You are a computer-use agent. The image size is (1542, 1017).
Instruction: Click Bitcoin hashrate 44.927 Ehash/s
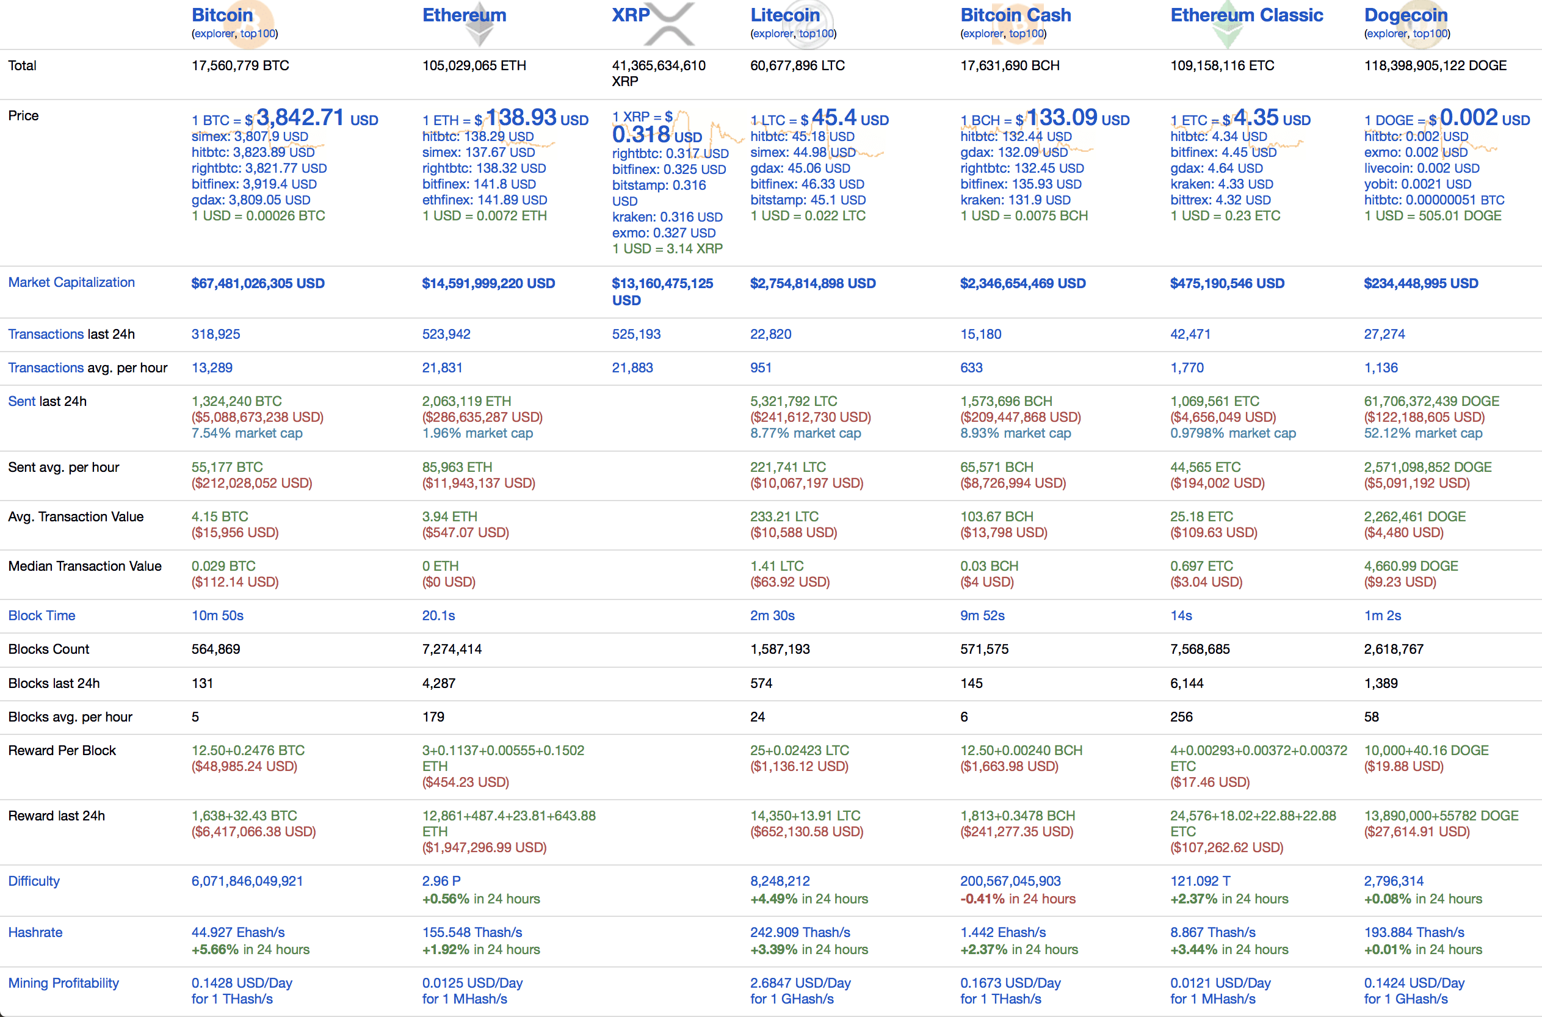(238, 933)
